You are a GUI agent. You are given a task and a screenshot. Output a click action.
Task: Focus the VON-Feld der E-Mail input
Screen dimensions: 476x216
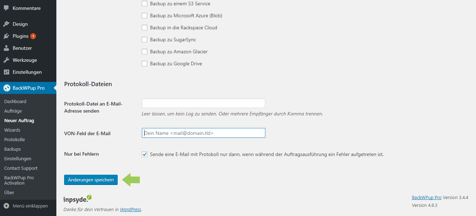click(x=203, y=133)
